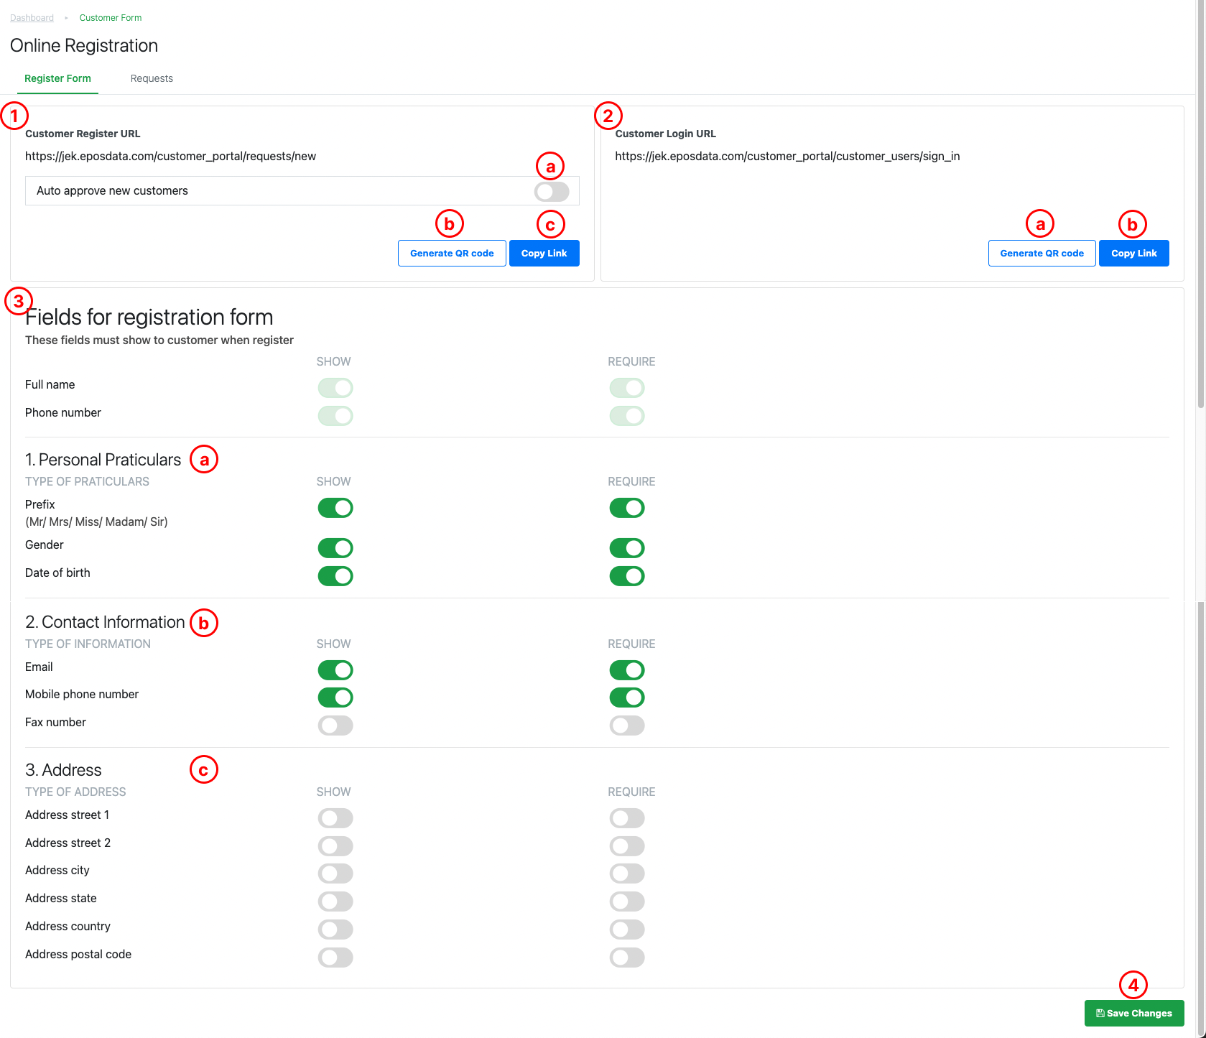Turn on Show for Address street 2
The image size is (1206, 1038).
(x=335, y=846)
